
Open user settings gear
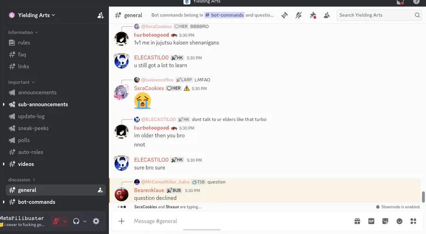[x=96, y=221]
